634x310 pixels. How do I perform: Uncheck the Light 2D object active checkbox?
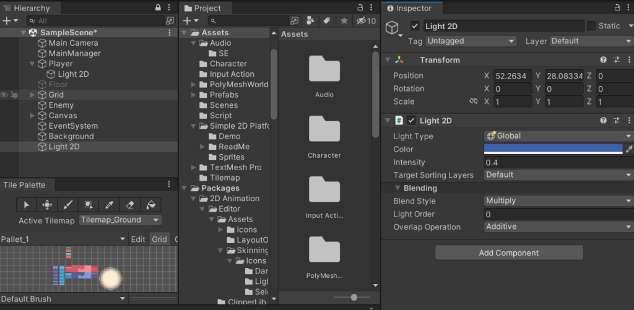tap(415, 26)
